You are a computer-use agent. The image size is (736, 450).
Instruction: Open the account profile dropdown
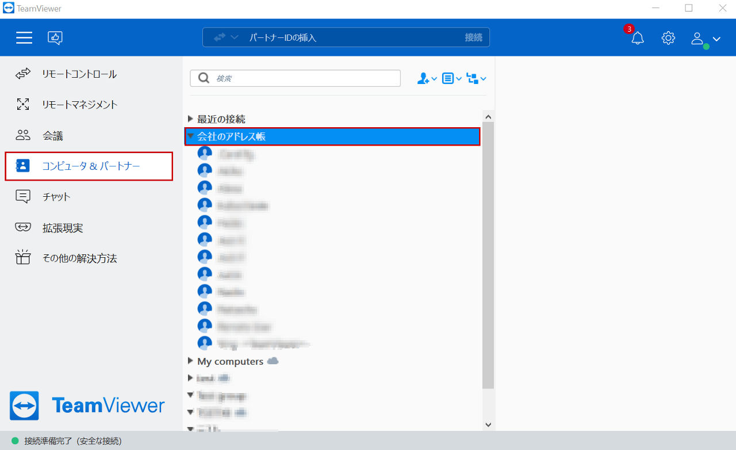(706, 39)
